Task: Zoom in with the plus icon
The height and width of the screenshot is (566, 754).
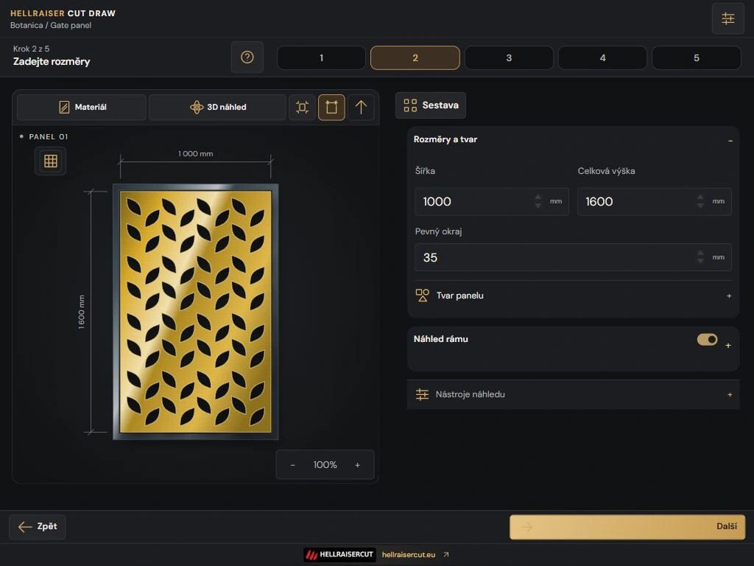Action: pyautogui.click(x=357, y=465)
